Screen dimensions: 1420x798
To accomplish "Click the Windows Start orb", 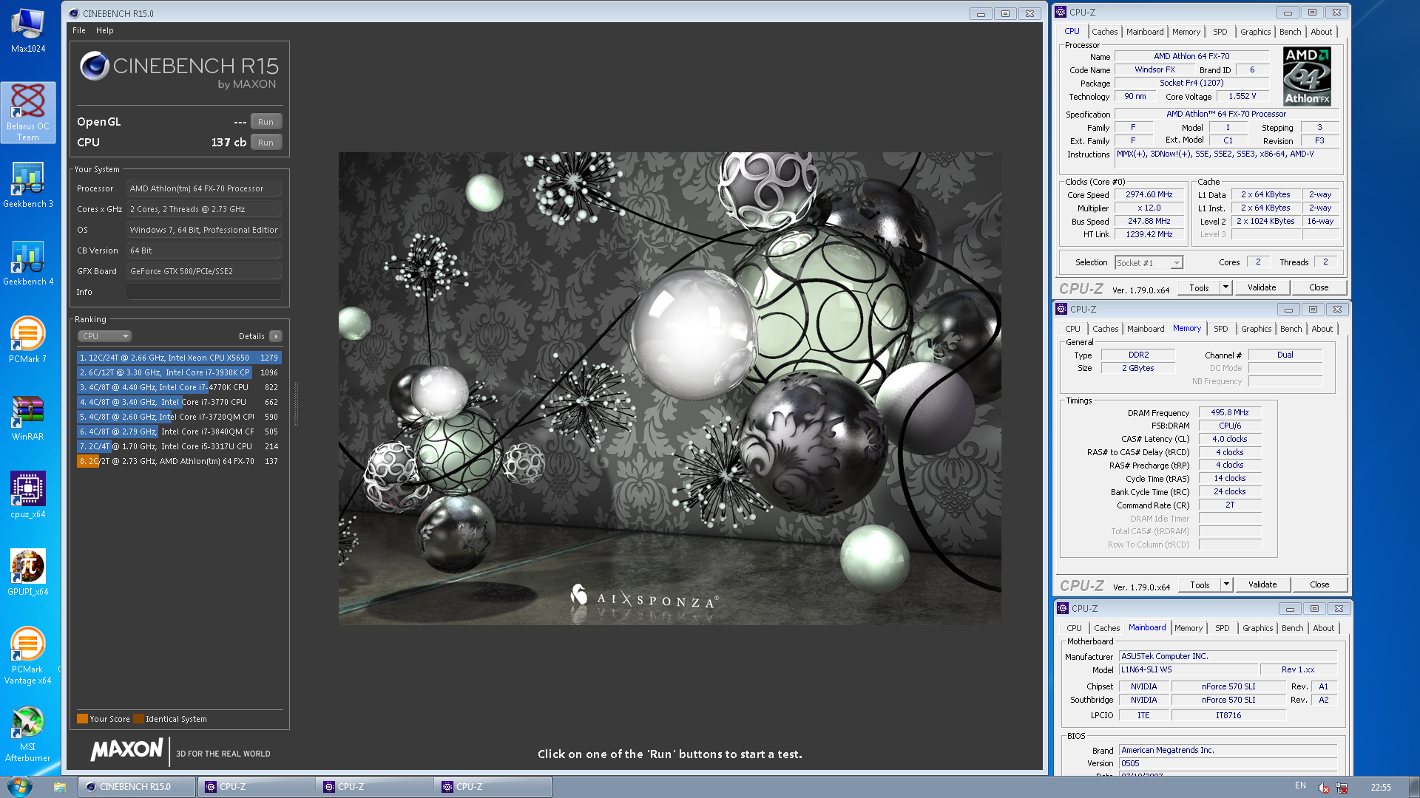I will [x=19, y=786].
